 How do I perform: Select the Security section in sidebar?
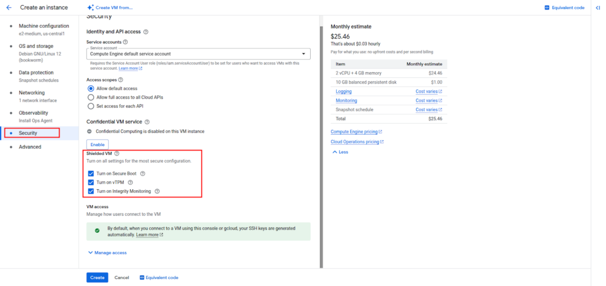40,133
